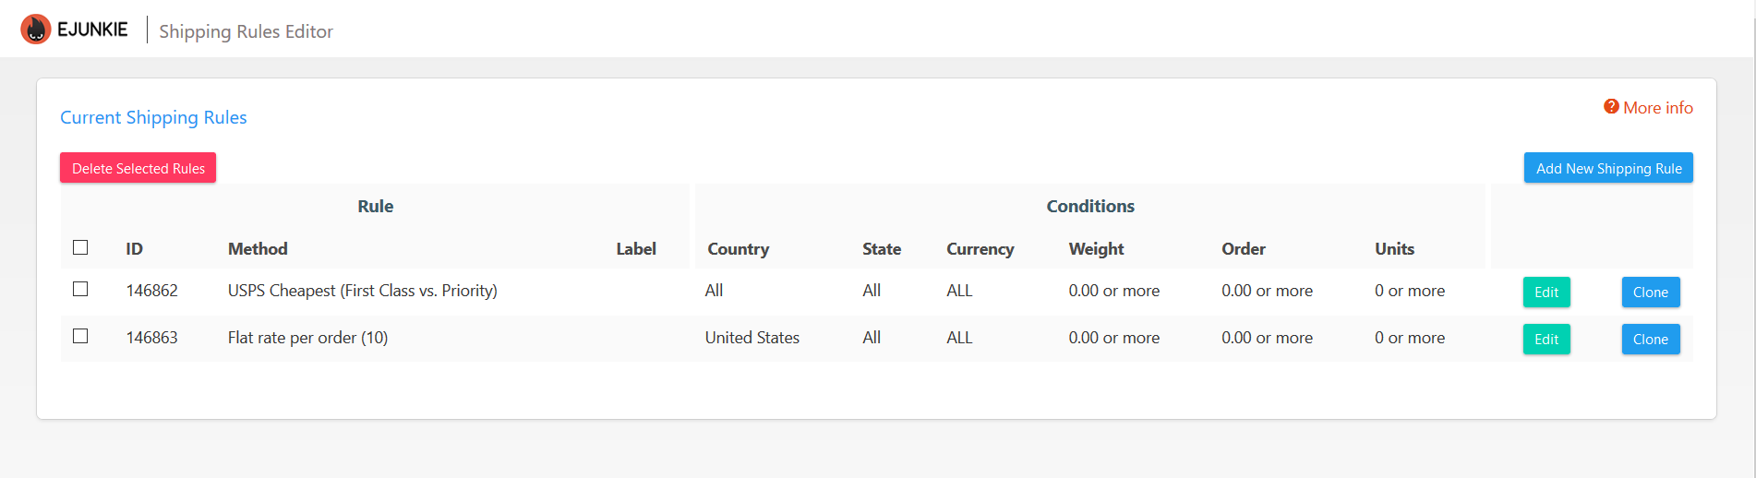
Task: Edit the Flat rate per order rule
Action: tap(1546, 339)
